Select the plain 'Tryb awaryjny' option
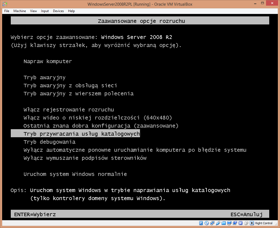280x228 pixels. 45,78
